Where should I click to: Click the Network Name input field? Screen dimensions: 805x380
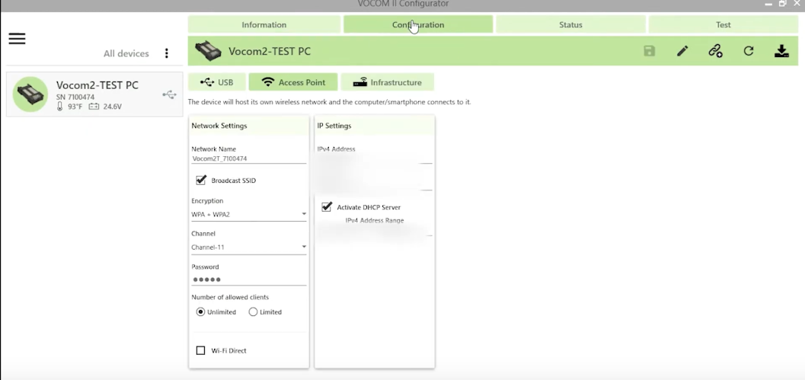(x=248, y=158)
